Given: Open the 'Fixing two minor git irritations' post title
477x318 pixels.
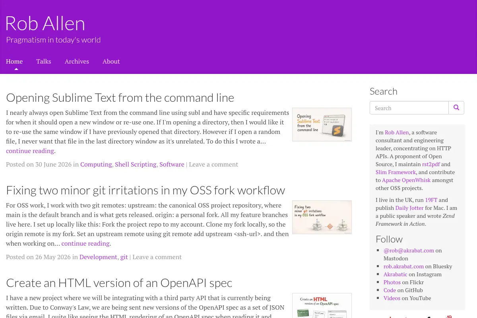Looking at the screenshot, I should coord(145,190).
